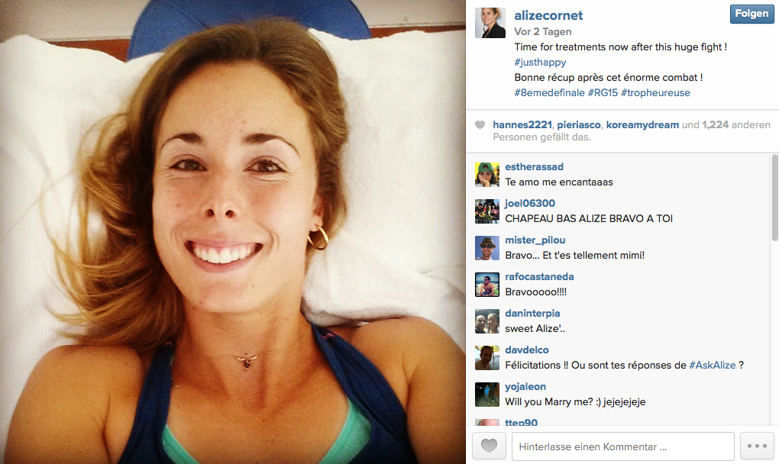
Task: Open hannes2221 profile in likes
Action: click(522, 125)
